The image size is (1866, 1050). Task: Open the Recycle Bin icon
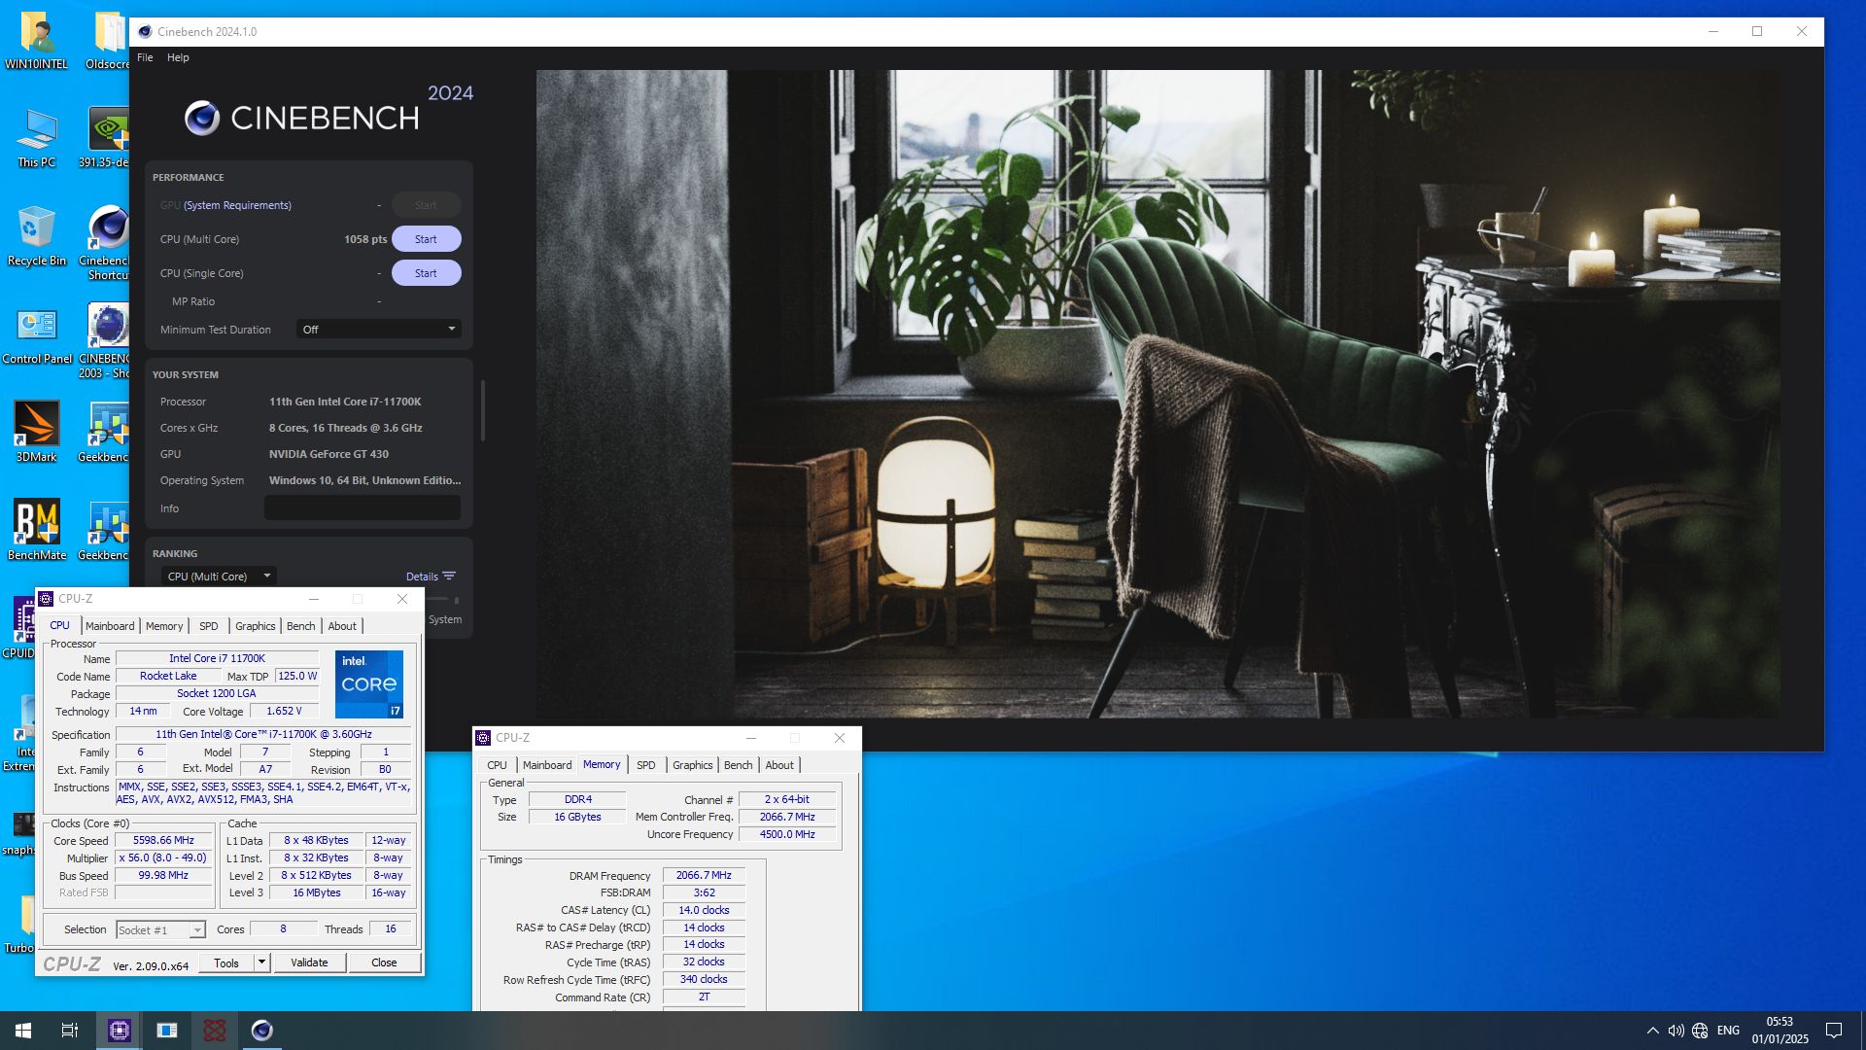37,235
